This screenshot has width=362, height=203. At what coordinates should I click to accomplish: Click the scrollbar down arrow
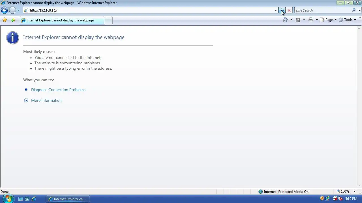coord(359,186)
